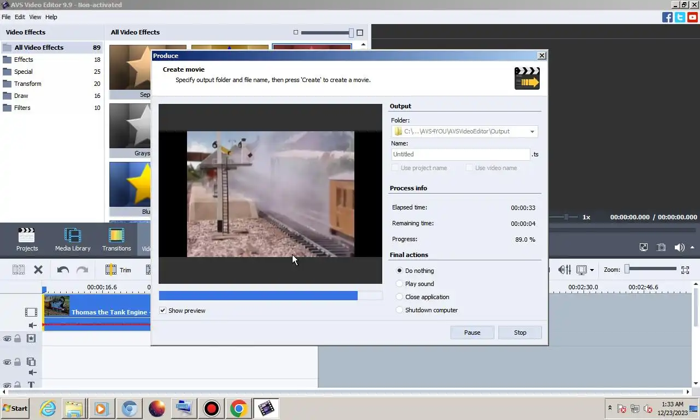The height and width of the screenshot is (420, 700).
Task: Select Close application final action
Action: (399, 297)
